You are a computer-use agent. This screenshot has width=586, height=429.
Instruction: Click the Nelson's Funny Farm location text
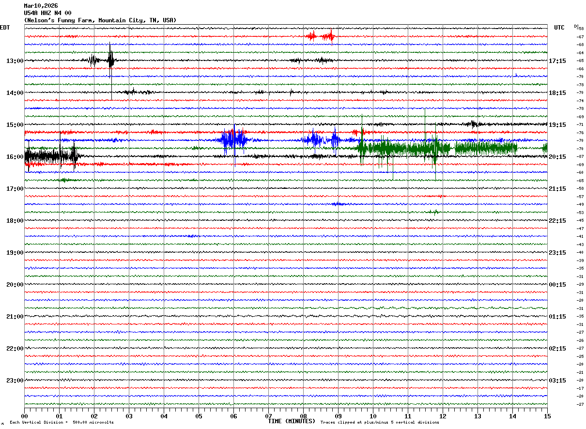[100, 20]
